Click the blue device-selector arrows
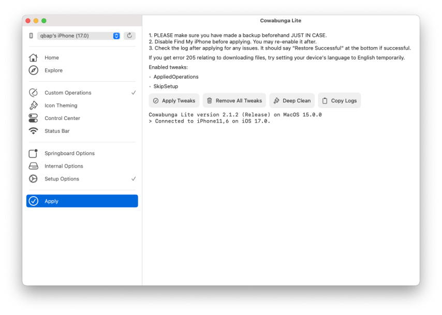This screenshot has width=442, height=315. click(x=116, y=36)
